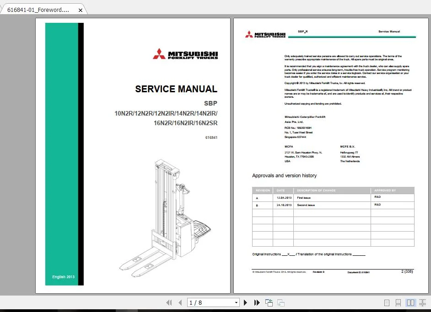This screenshot has width=431, height=312.
Task: Click the document number 616841 on cover
Action: [x=211, y=137]
